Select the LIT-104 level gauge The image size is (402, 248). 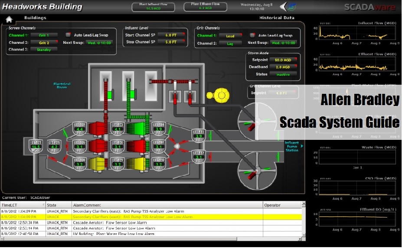(158, 129)
